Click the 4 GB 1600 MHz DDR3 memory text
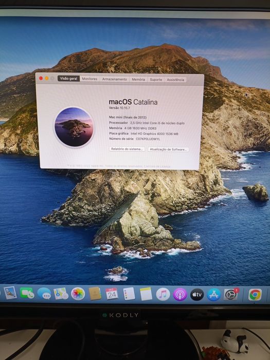This screenshot has height=360, width=270. click(x=140, y=128)
